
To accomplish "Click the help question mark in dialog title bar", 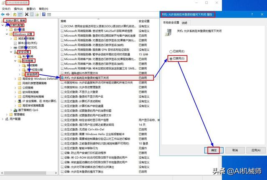I will point(252,14).
